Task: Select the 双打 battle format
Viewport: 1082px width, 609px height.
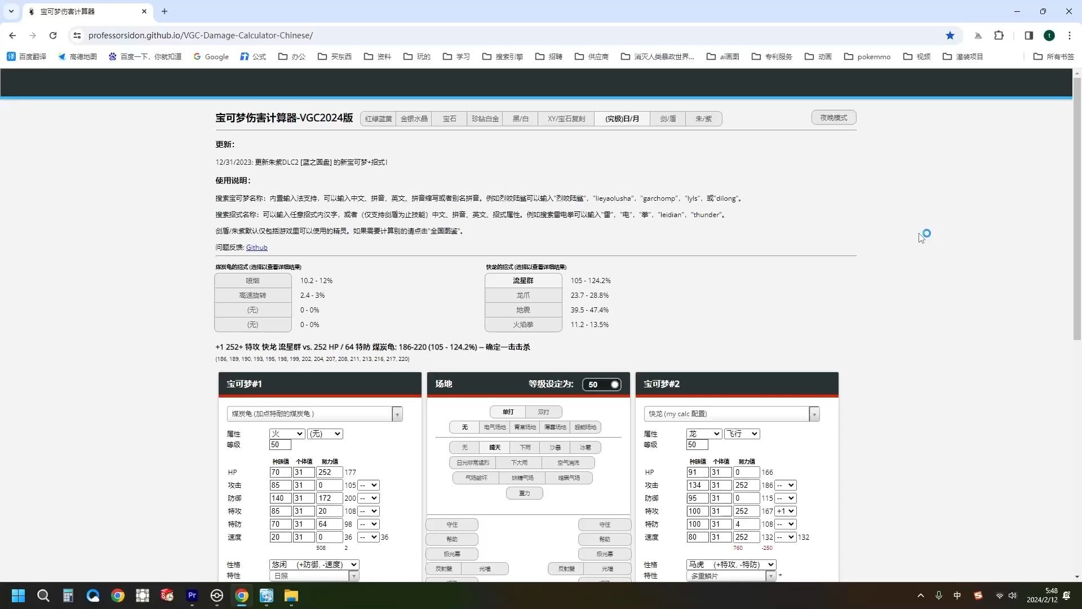Action: [543, 412]
